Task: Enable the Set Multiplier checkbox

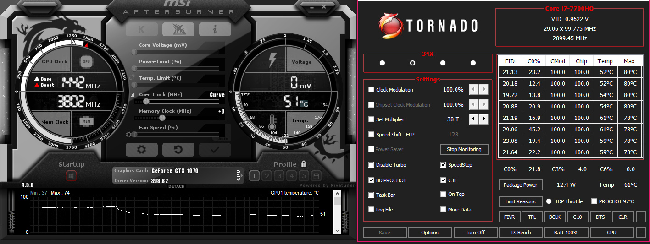Action: [x=372, y=119]
